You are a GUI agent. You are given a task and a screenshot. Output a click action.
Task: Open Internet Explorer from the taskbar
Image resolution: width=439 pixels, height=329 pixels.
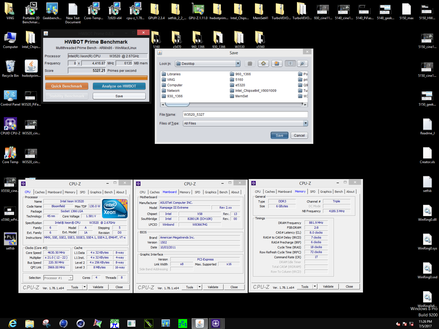(13, 324)
